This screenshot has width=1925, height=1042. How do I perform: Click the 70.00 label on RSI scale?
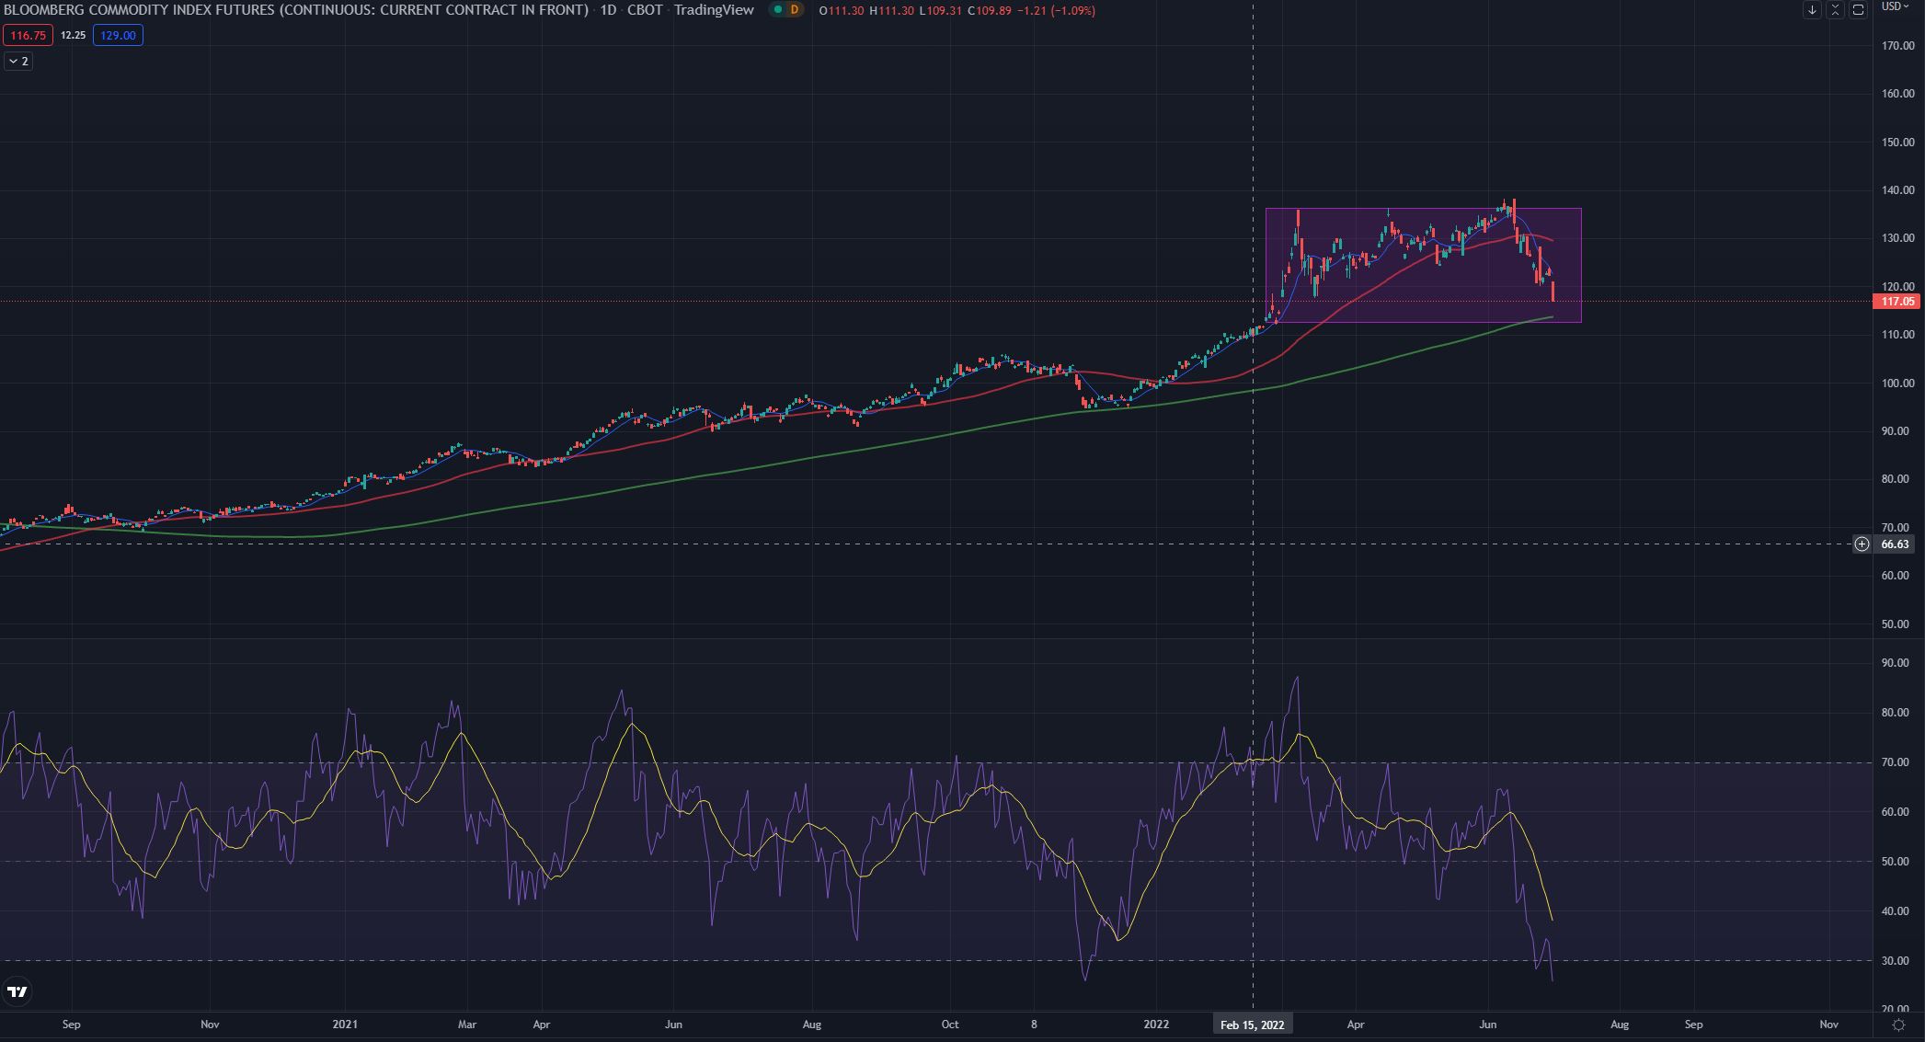(x=1895, y=762)
